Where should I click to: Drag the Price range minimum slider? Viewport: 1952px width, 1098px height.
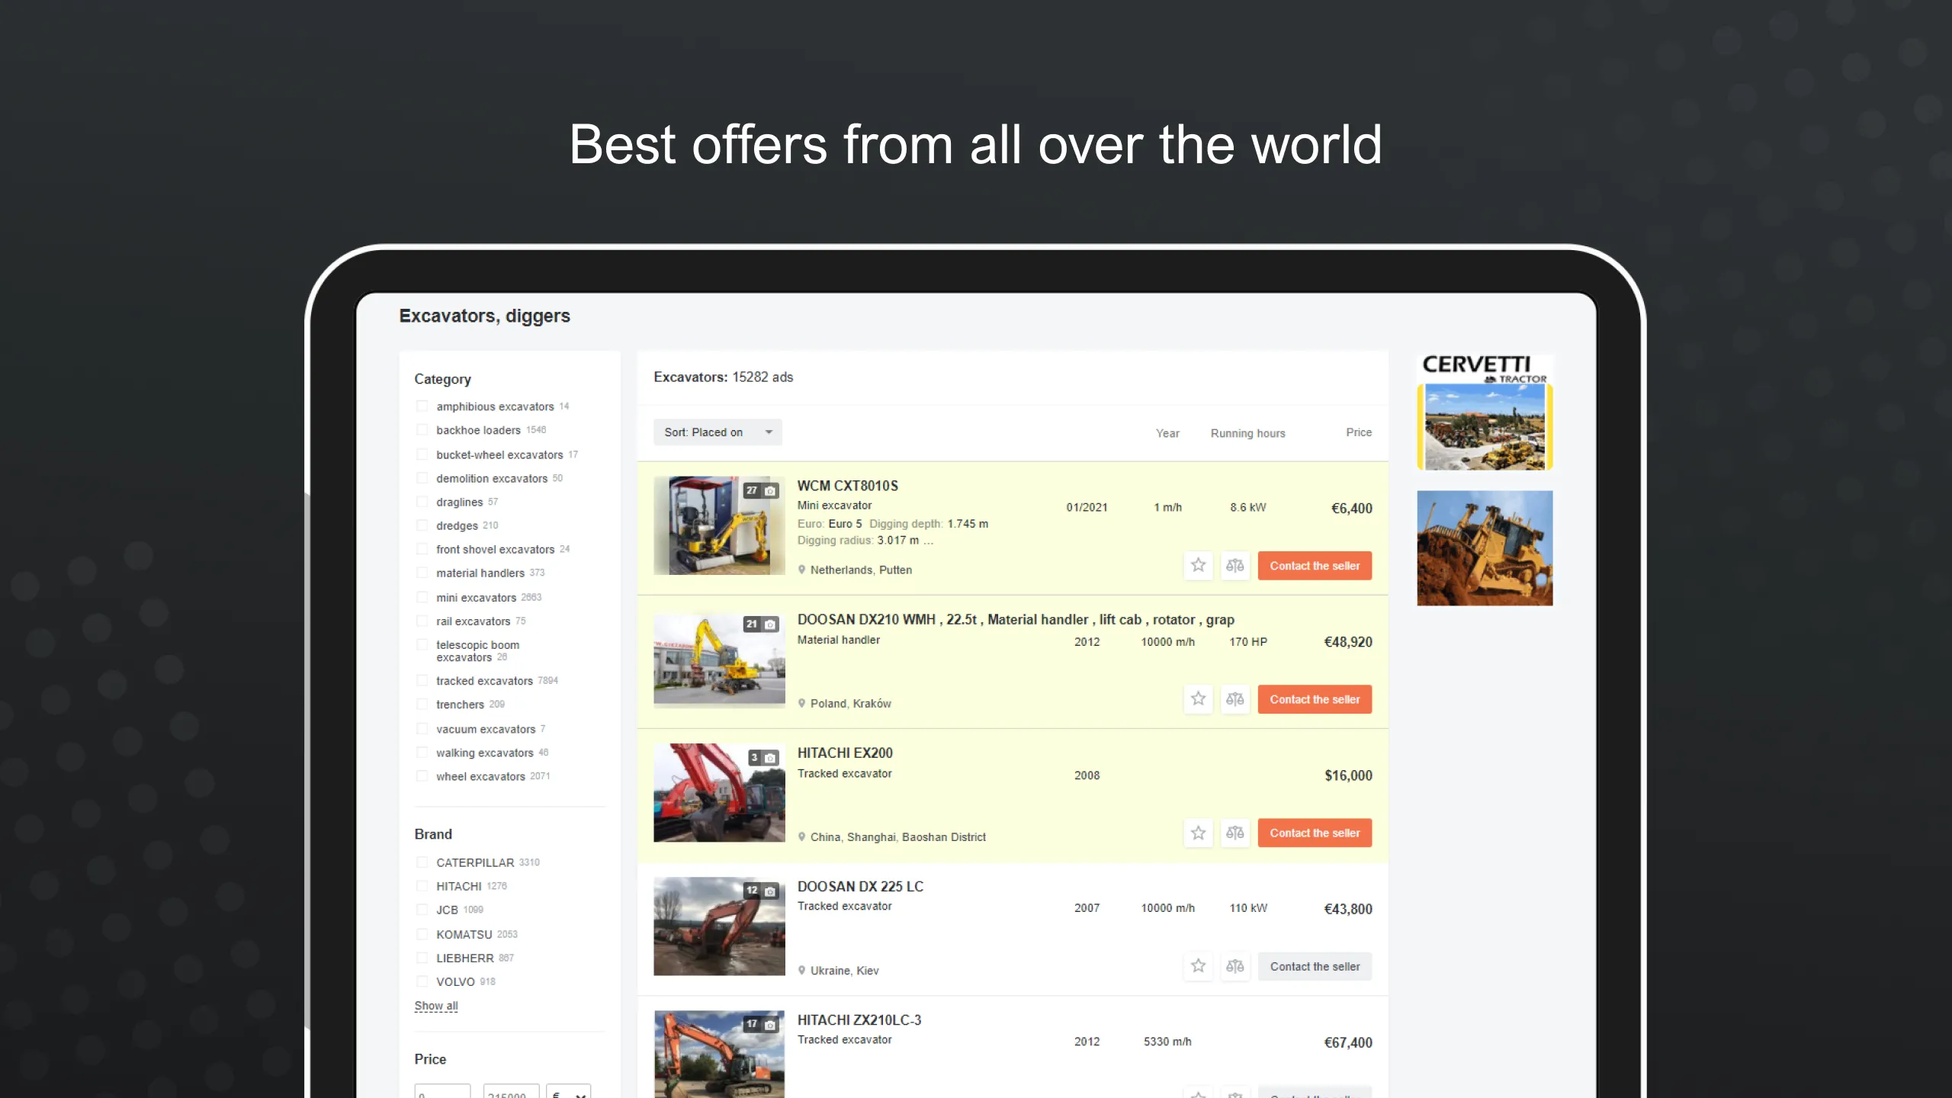point(441,1090)
